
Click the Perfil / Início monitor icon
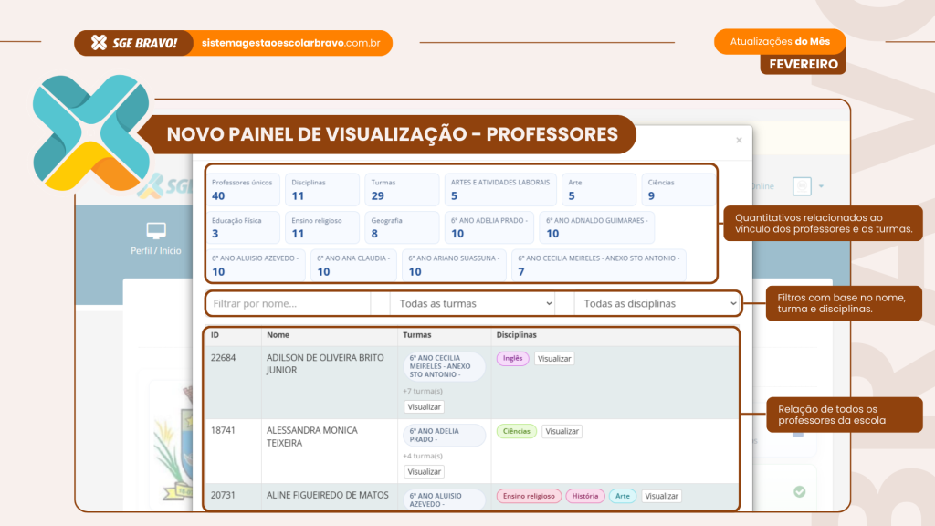tap(156, 231)
